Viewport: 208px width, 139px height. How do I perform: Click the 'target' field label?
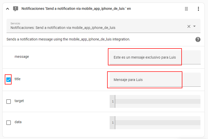19,101
